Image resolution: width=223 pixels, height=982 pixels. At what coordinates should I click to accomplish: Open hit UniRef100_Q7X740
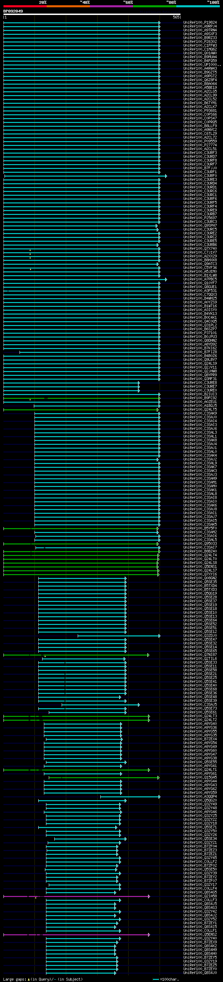point(200,249)
